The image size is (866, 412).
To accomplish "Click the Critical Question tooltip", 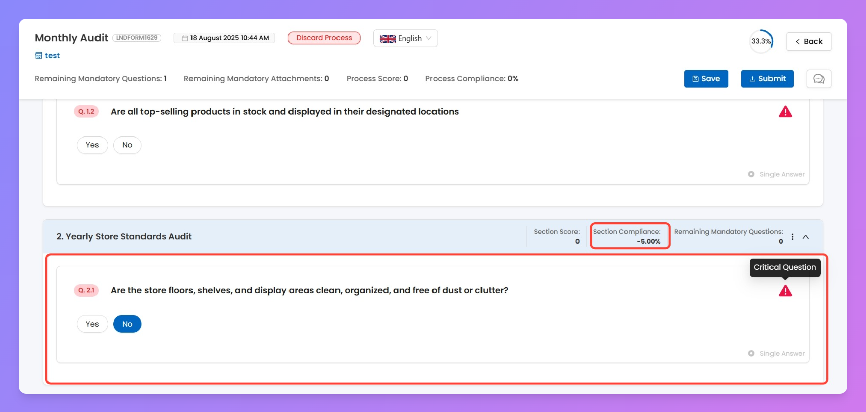I will click(x=785, y=267).
